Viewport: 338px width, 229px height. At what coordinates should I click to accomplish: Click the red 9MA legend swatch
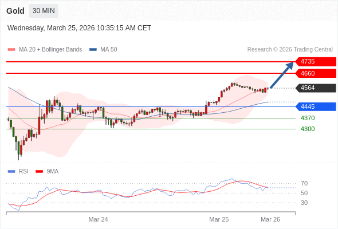pos(39,172)
